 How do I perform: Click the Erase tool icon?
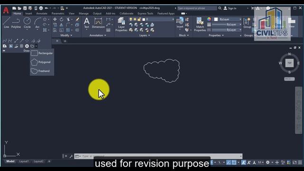pos(77,19)
